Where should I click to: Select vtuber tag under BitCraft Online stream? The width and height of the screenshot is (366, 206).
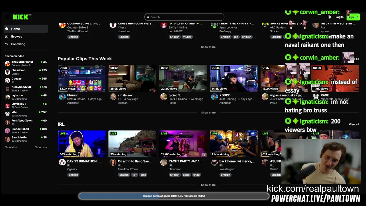187,37
